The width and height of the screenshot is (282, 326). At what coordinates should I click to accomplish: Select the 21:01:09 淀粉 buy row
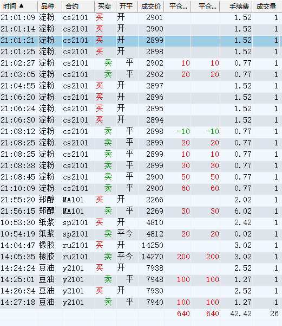point(140,17)
